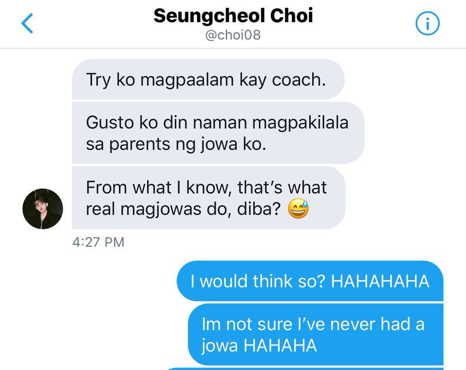
Task: Open profile from the Seungcheol Choi title
Action: [233, 16]
